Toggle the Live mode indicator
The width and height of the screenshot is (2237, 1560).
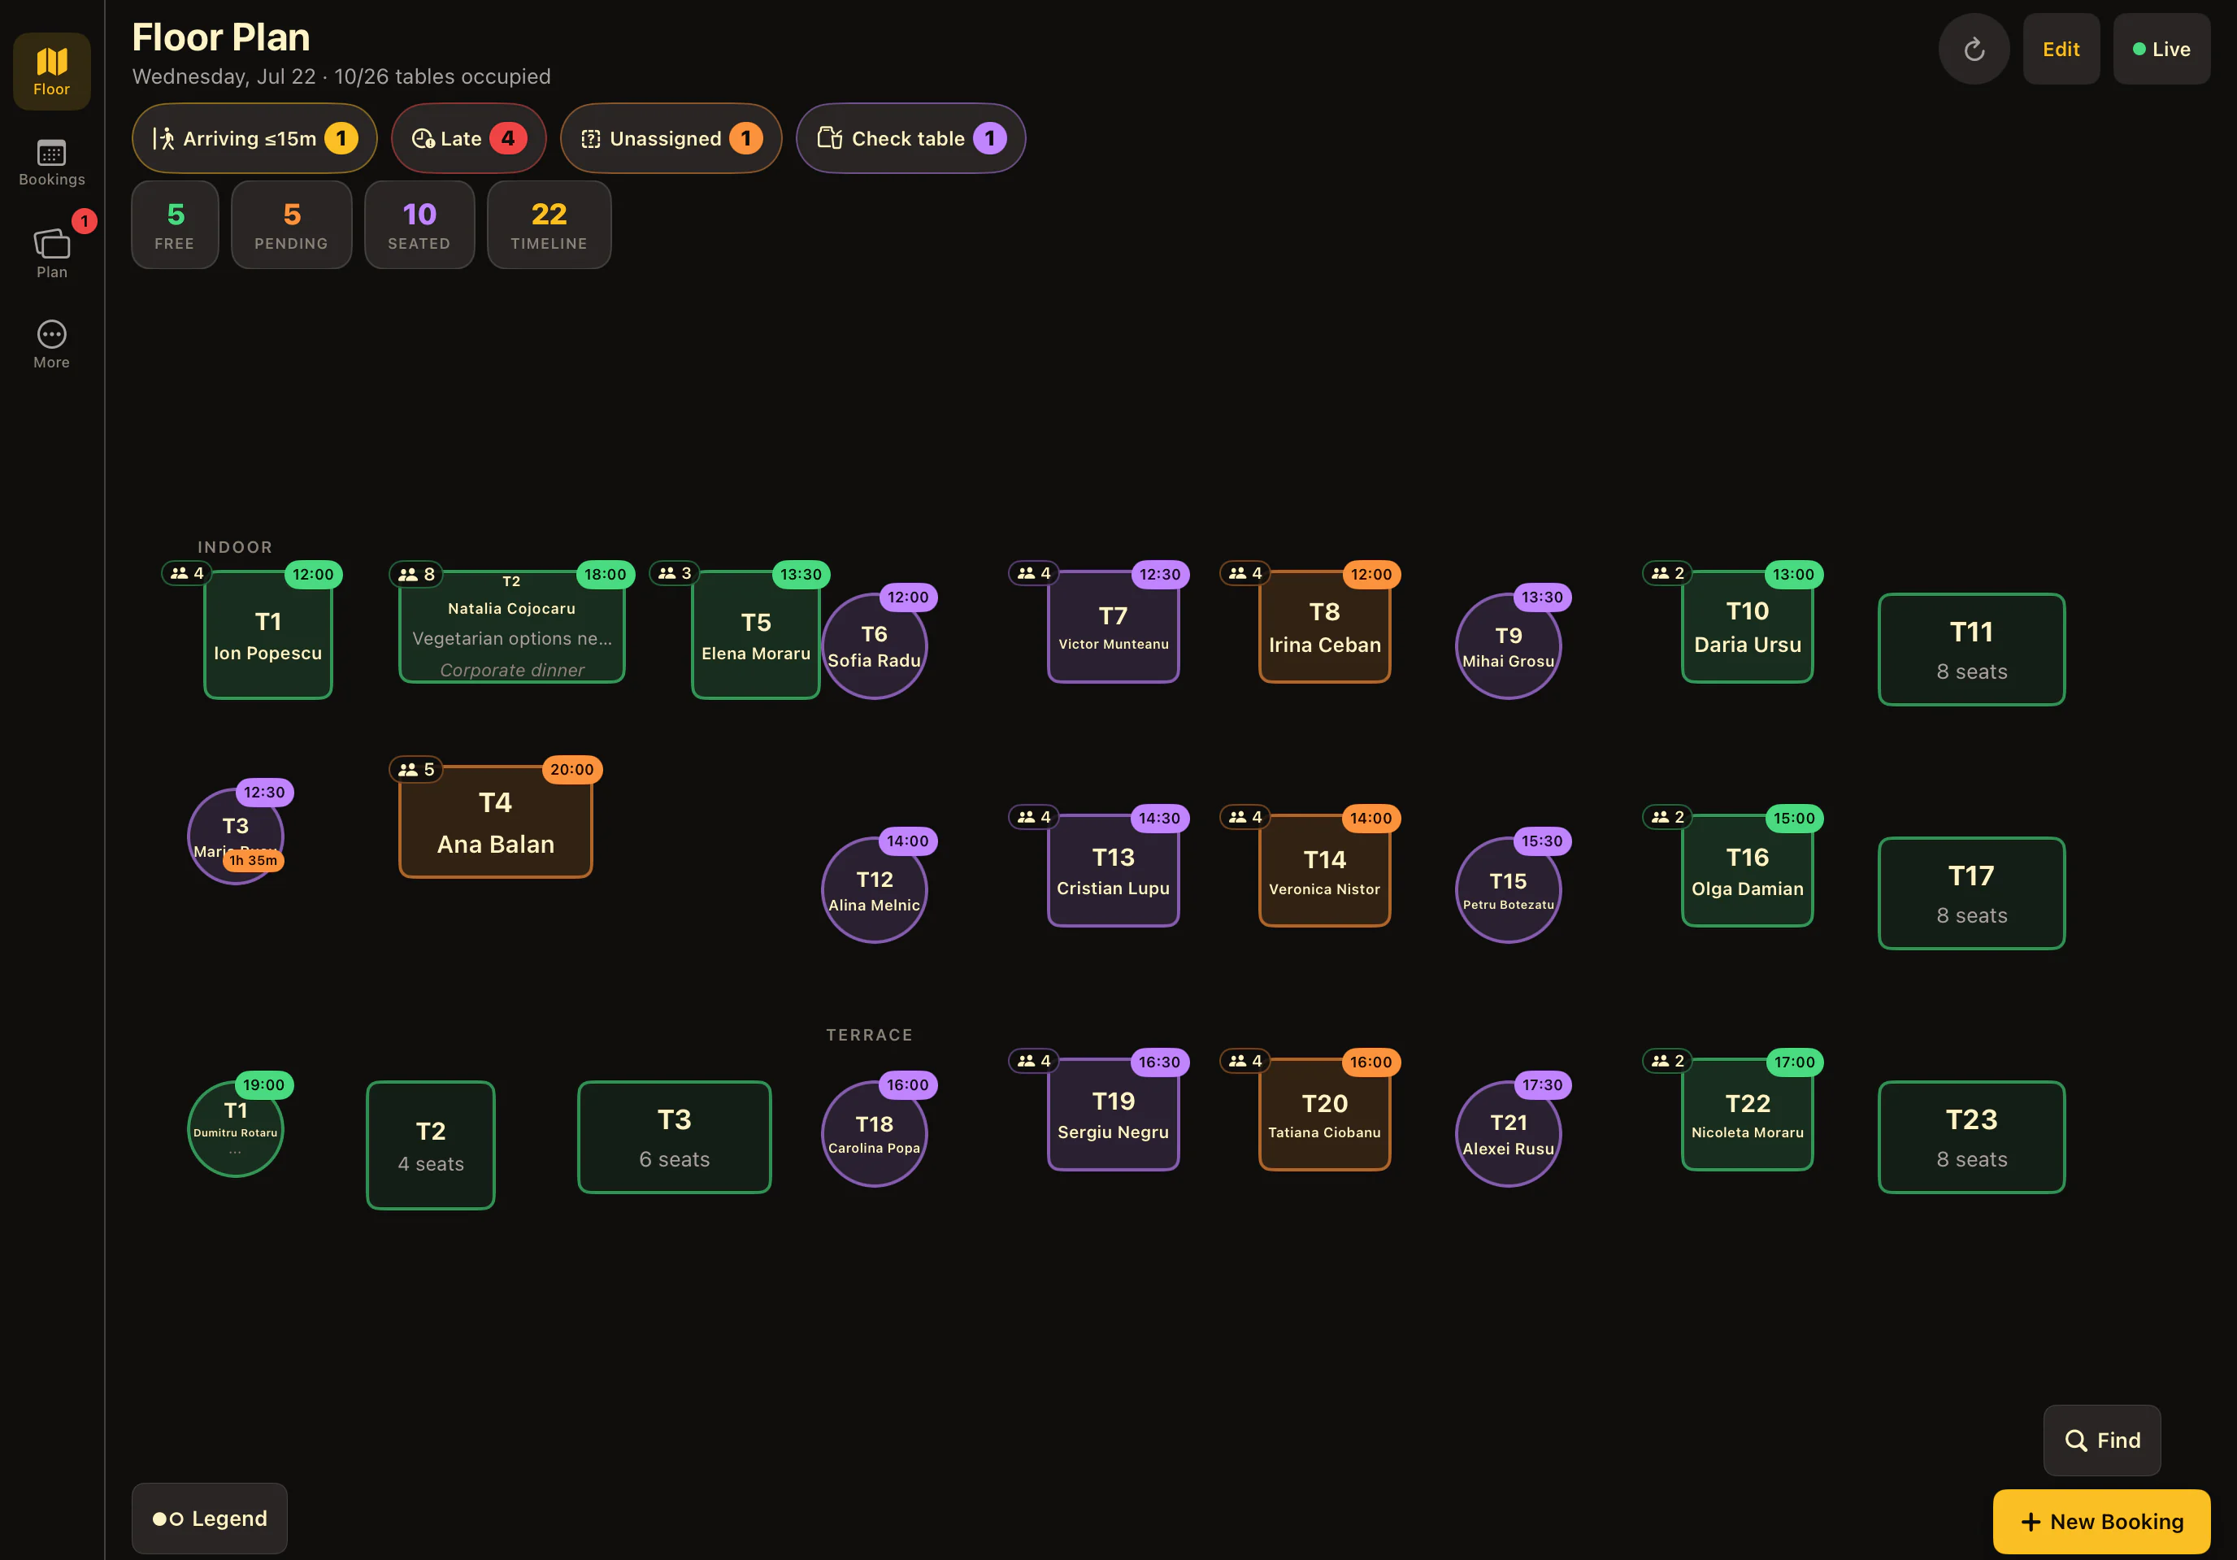click(2161, 49)
